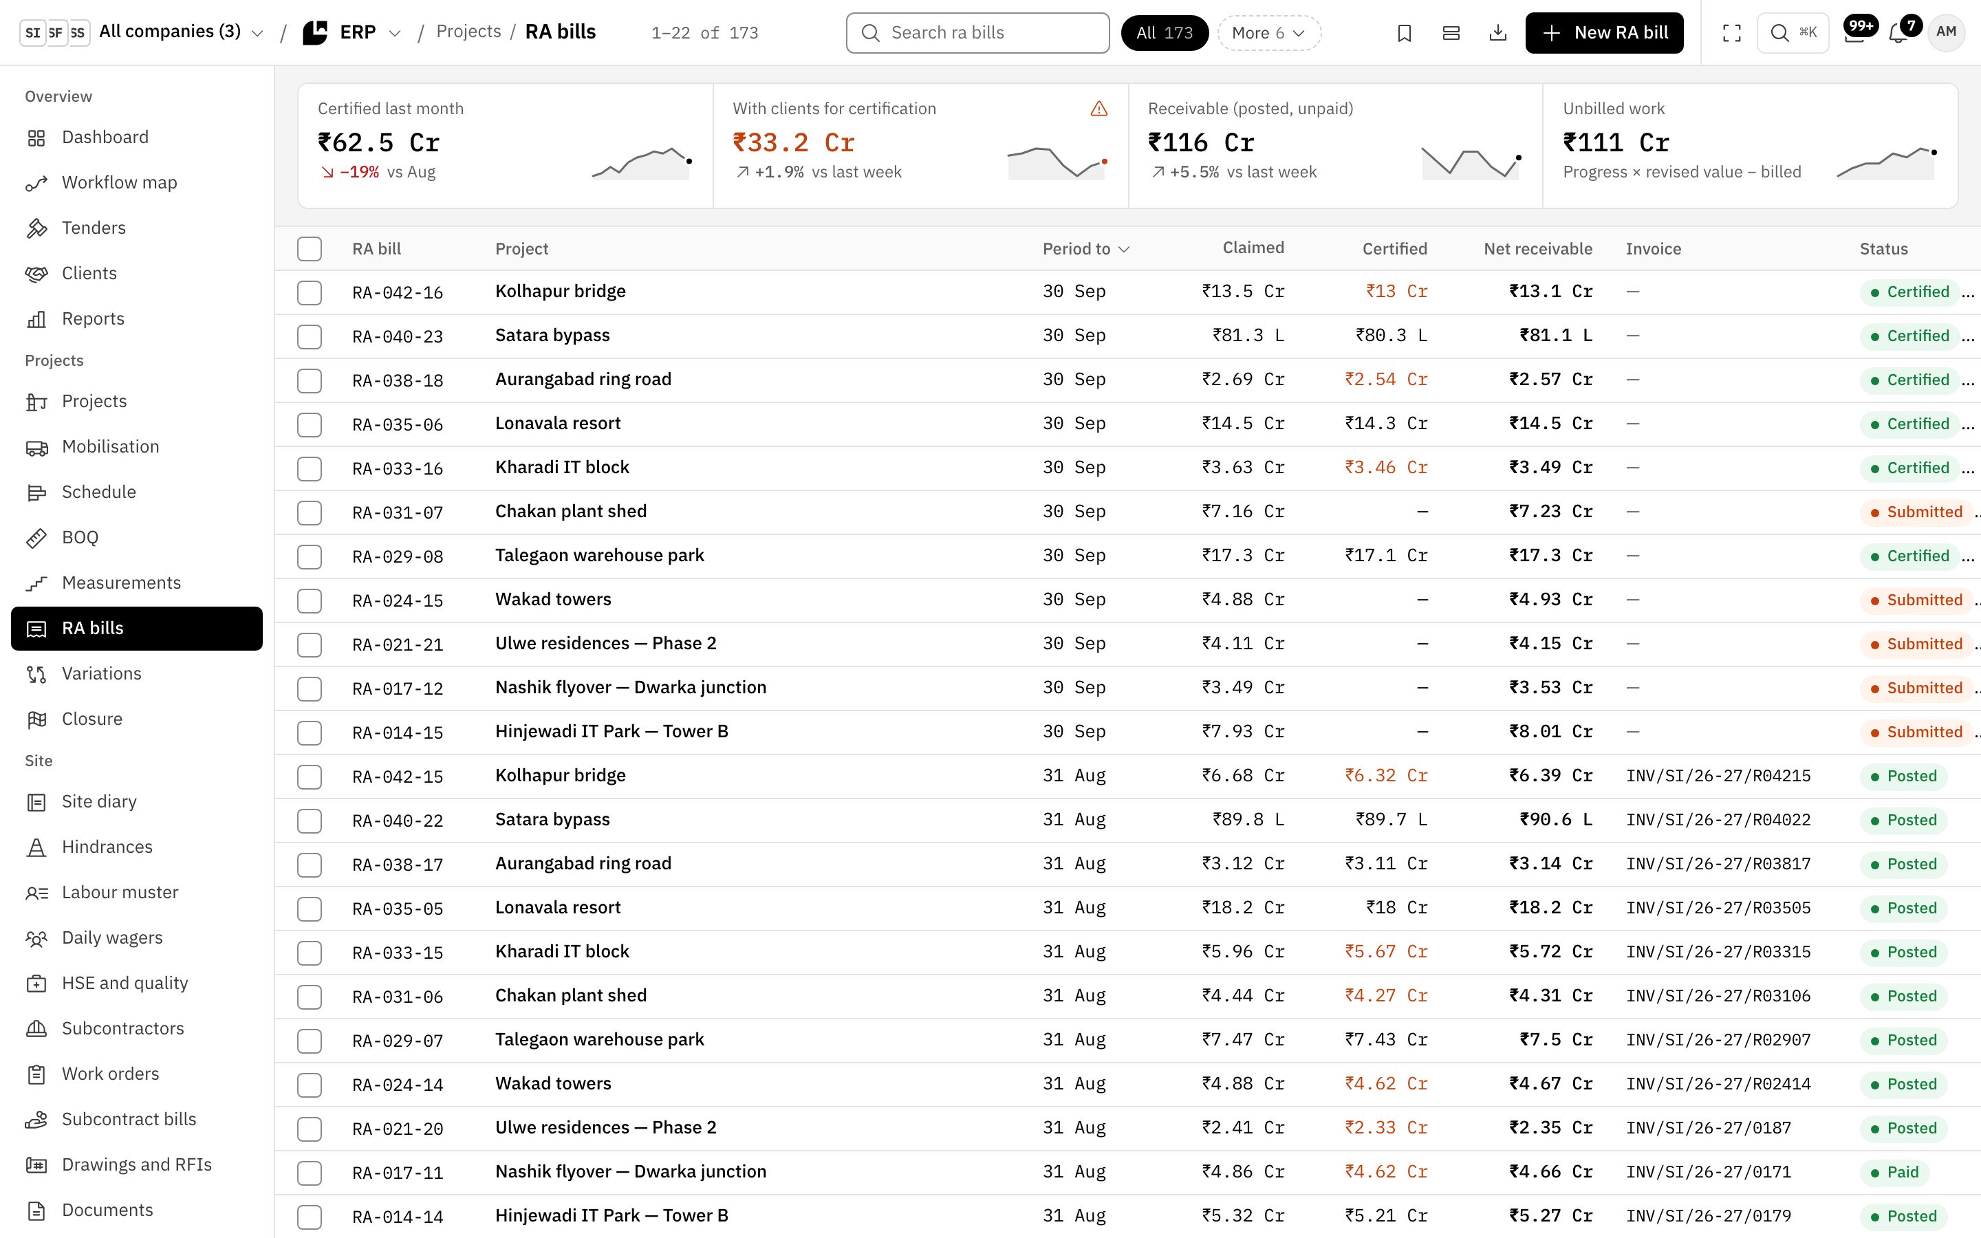Screen dimensions: 1981x1238
Task: Open the More 6 filters dropdown
Action: pyautogui.click(x=1269, y=33)
